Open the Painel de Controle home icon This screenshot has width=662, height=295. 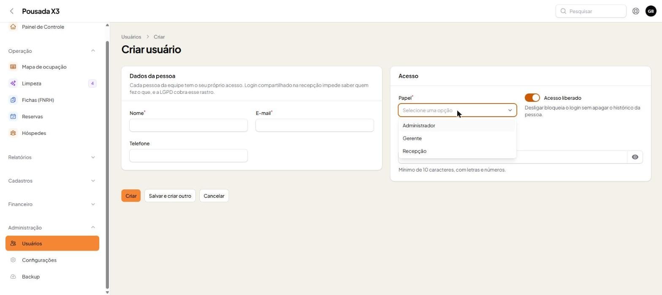point(13,27)
